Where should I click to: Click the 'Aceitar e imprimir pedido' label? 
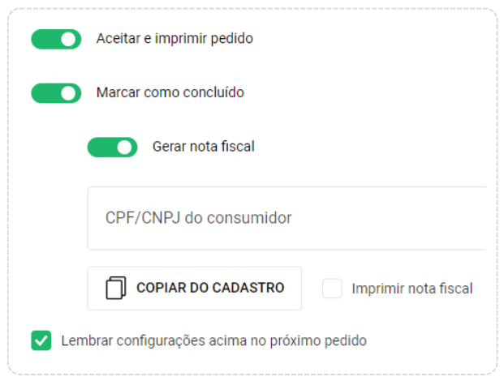point(174,38)
